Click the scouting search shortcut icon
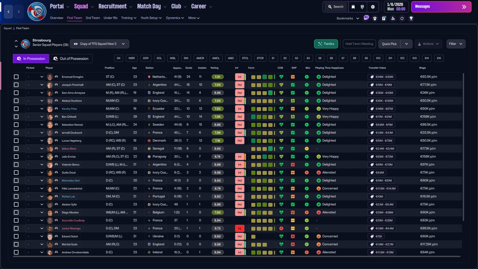Viewport: 478px width, 269px height. pos(393,18)
